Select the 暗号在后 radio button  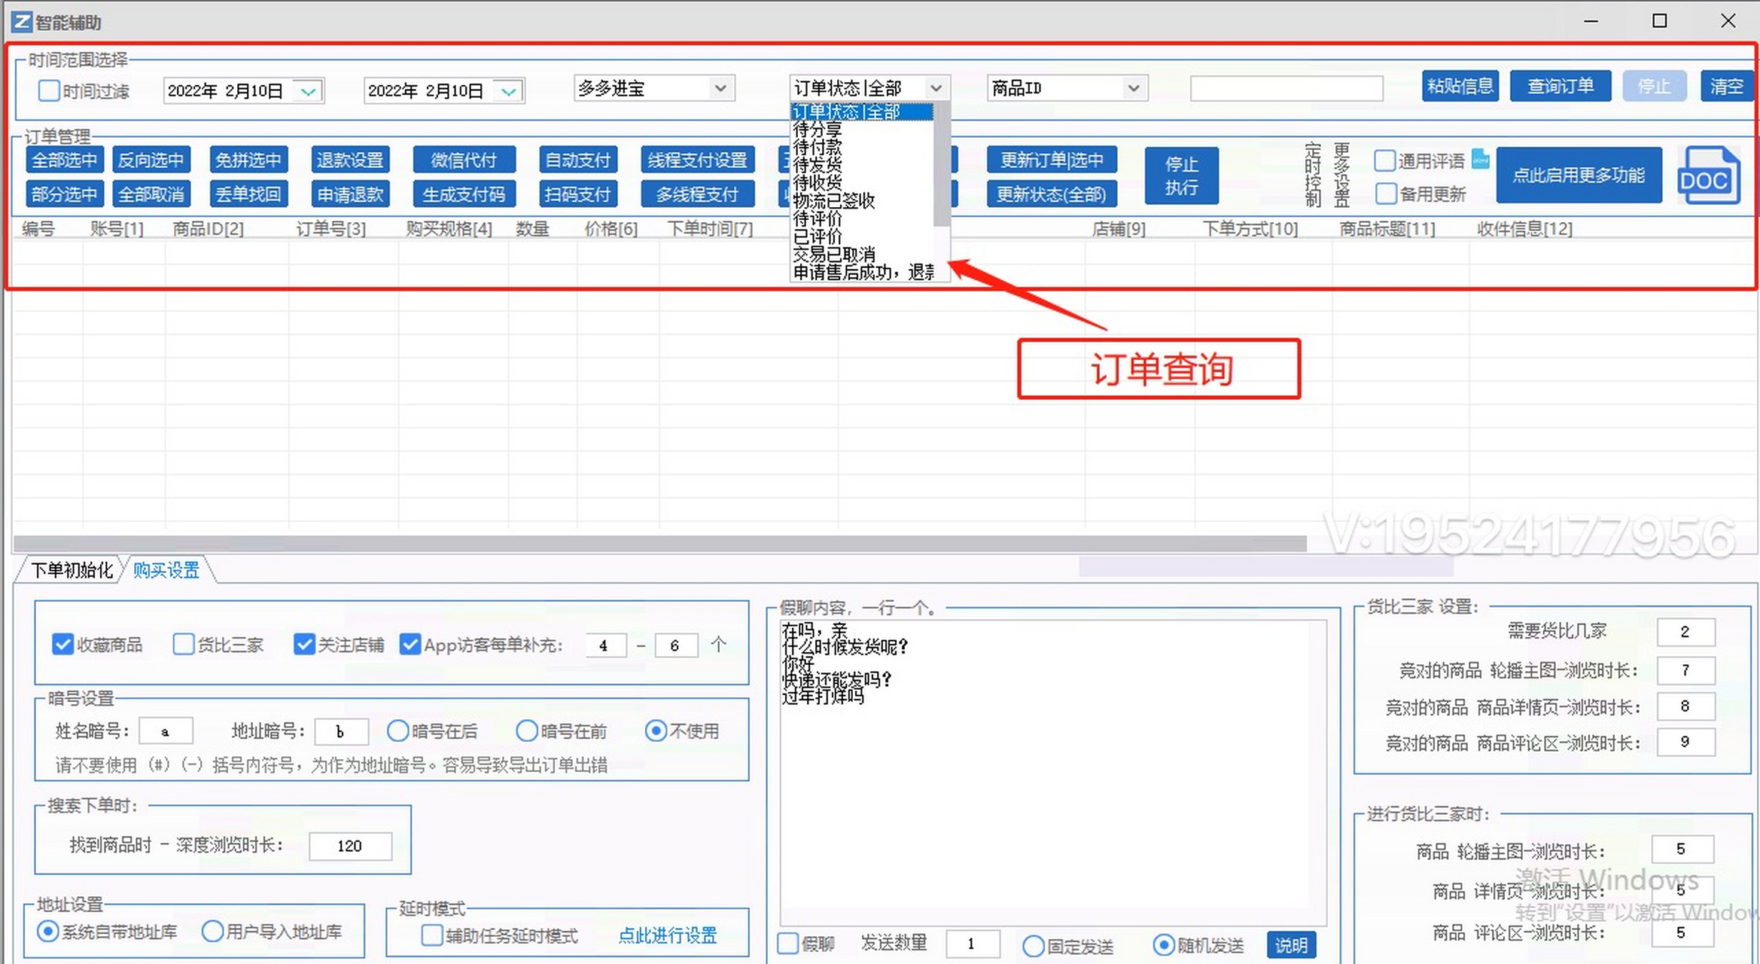(x=397, y=731)
